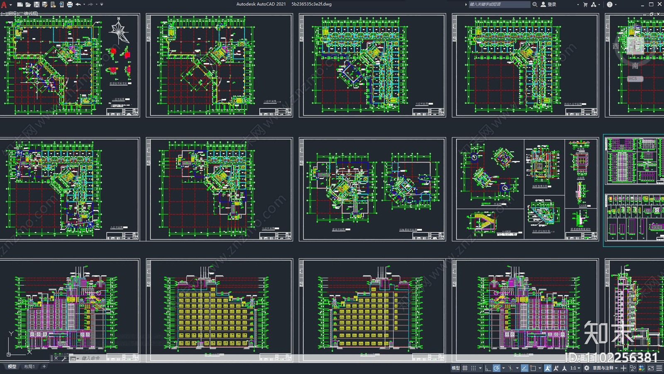Open the AutoCAD application menu (red A)

click(4, 5)
